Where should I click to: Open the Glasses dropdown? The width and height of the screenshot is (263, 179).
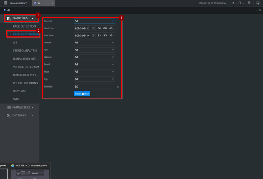94,57
